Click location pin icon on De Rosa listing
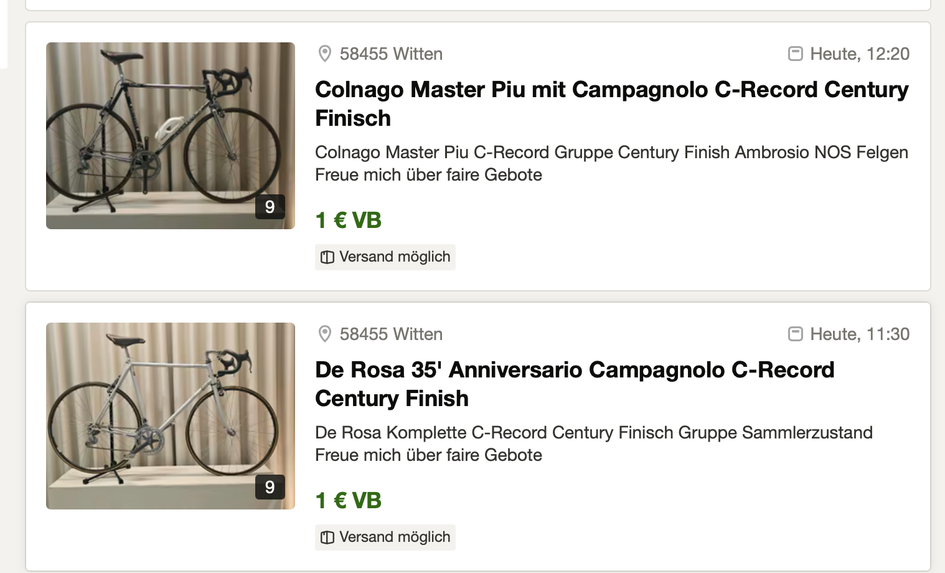Viewport: 945px width, 573px height. pos(324,334)
